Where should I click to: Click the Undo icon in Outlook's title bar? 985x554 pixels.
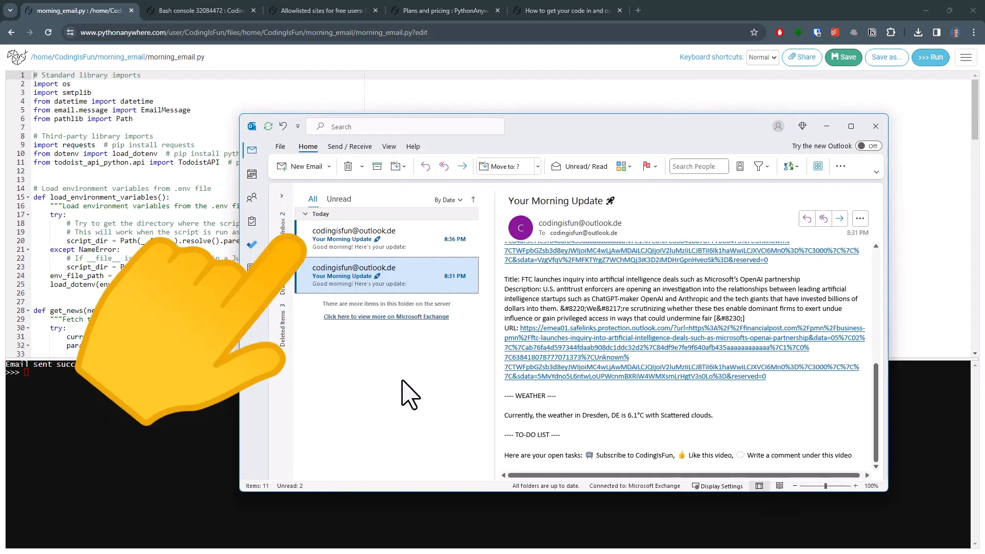point(283,126)
